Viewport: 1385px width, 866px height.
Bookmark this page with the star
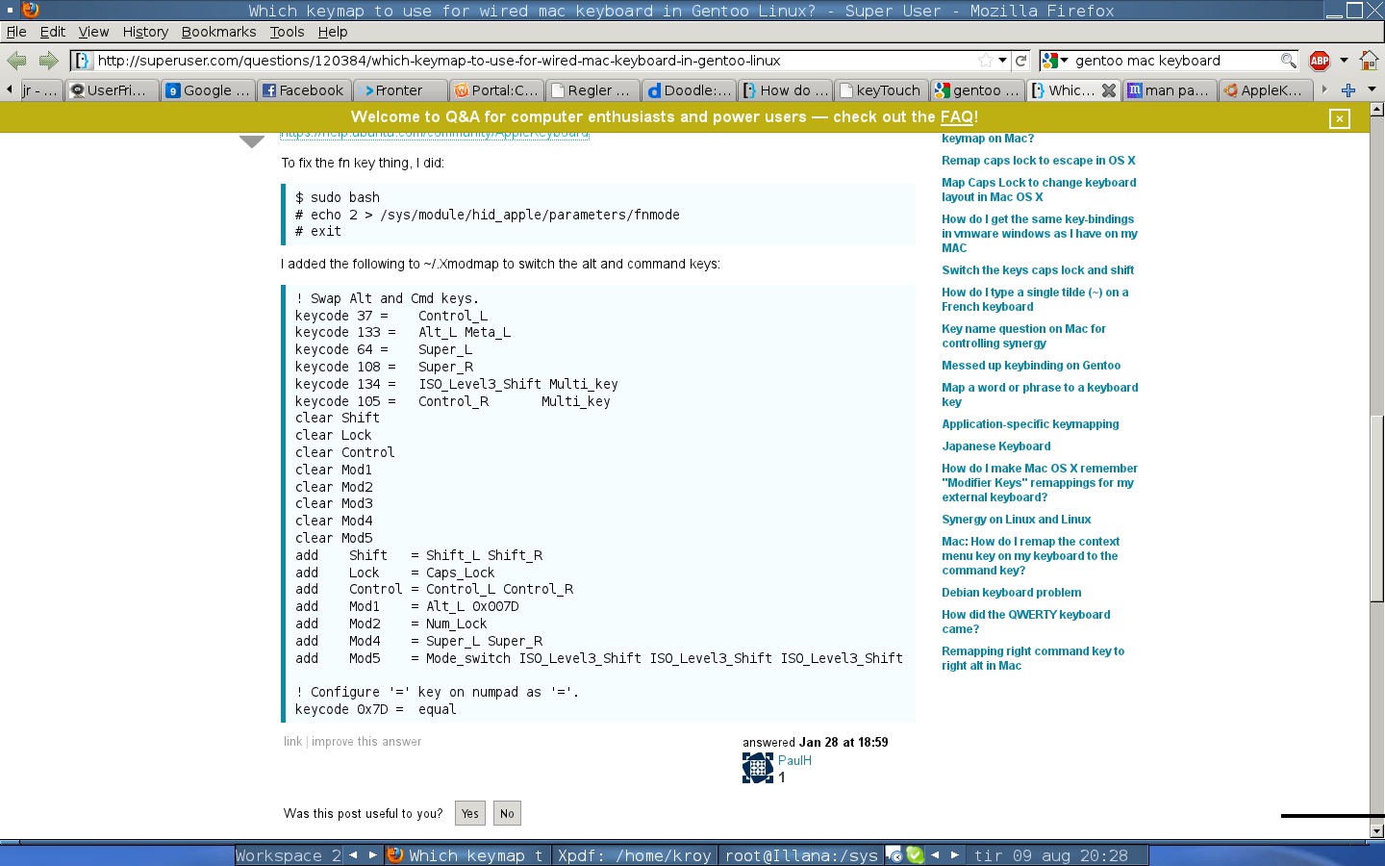coord(986,61)
